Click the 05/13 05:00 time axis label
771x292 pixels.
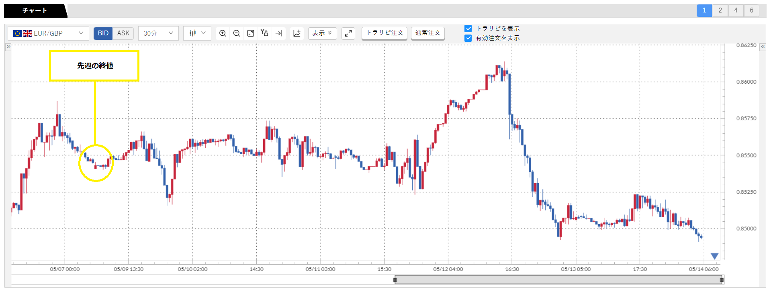click(x=576, y=269)
